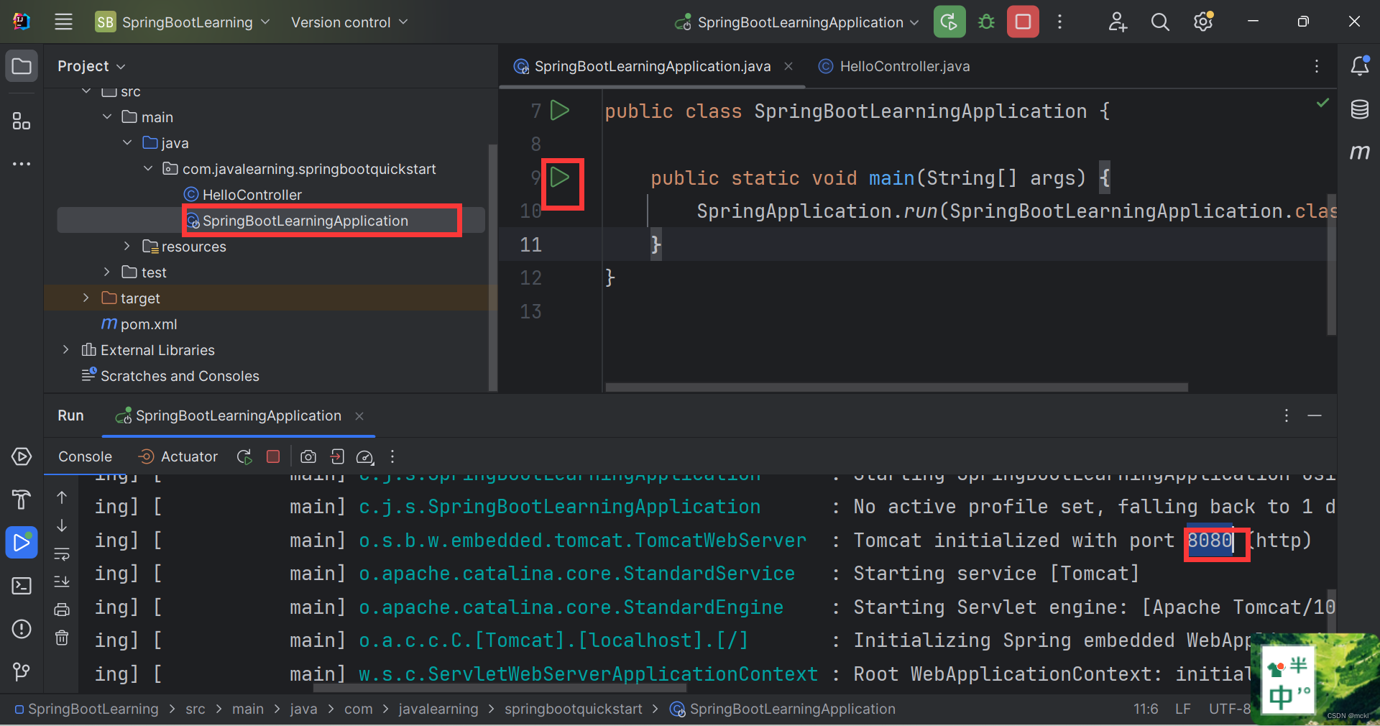
Task: Toggle the Project tool window folder icon
Action: pos(22,66)
